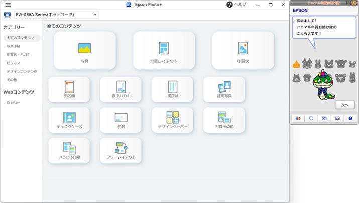The image size is (359, 203).
Task: Open the 写真レイアウト tile
Action: (164, 50)
